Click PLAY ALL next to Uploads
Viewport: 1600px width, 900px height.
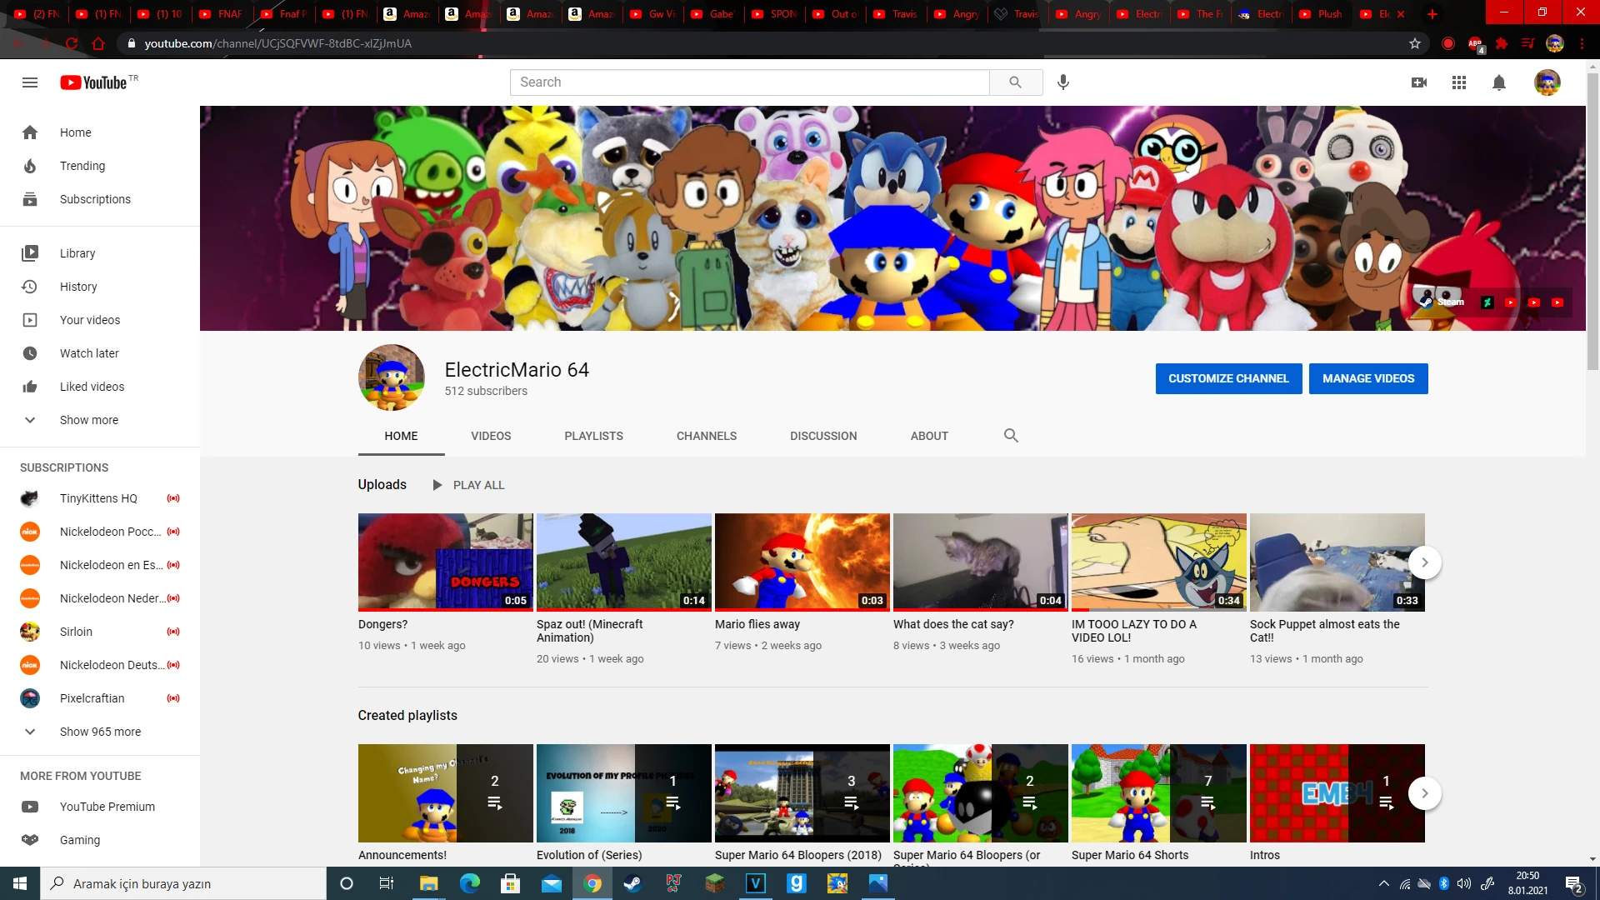[x=477, y=485]
